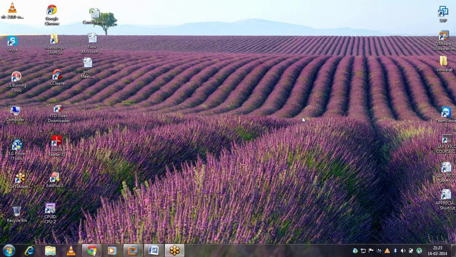Select the GoToMeeting desktop icon

coord(20,181)
